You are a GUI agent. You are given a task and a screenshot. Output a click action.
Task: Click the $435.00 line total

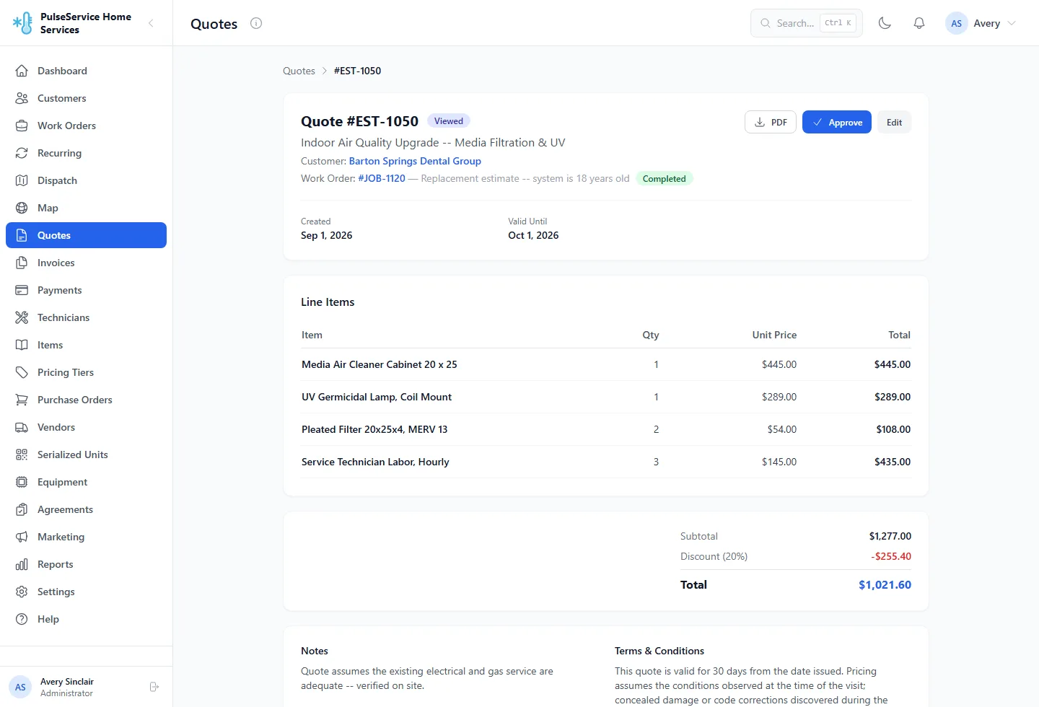click(x=893, y=462)
